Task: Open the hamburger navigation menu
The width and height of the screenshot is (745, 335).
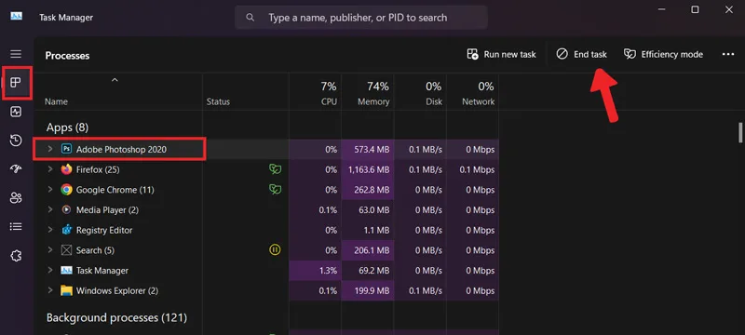Action: tap(16, 54)
